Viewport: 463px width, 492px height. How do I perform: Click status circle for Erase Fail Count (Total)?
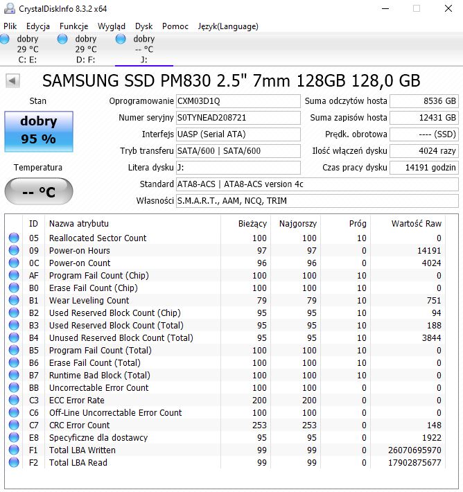tap(14, 362)
